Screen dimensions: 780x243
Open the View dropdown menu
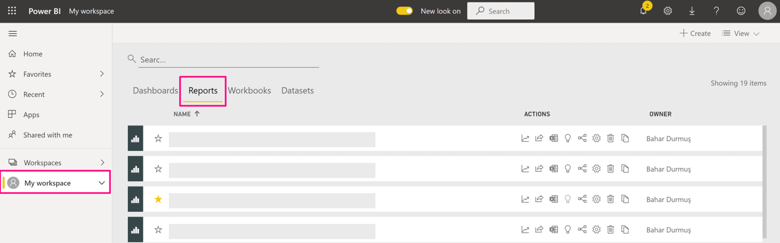pyautogui.click(x=741, y=34)
